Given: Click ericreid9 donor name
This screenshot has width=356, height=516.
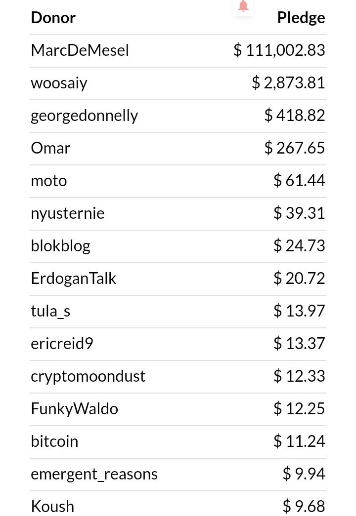Looking at the screenshot, I should pyautogui.click(x=62, y=344).
